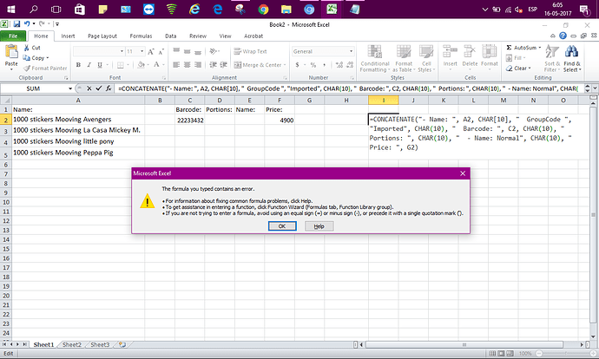Toggle Bold formatting
Screen dimensions: 599x359
tap(78, 65)
